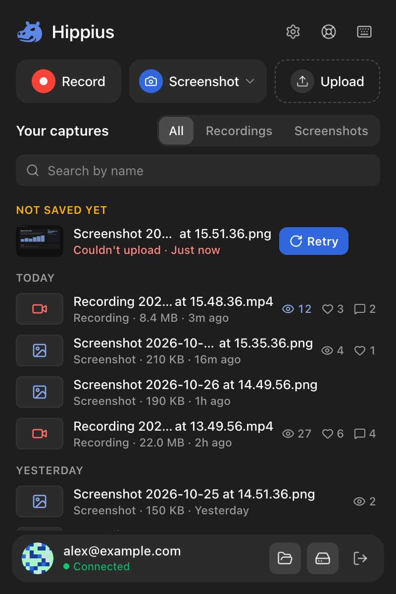Click the alex@example.com account email
This screenshot has height=594, width=396.
pos(122,551)
